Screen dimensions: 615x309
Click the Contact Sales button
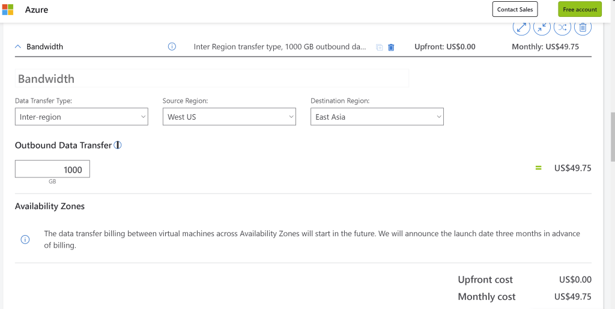(515, 10)
